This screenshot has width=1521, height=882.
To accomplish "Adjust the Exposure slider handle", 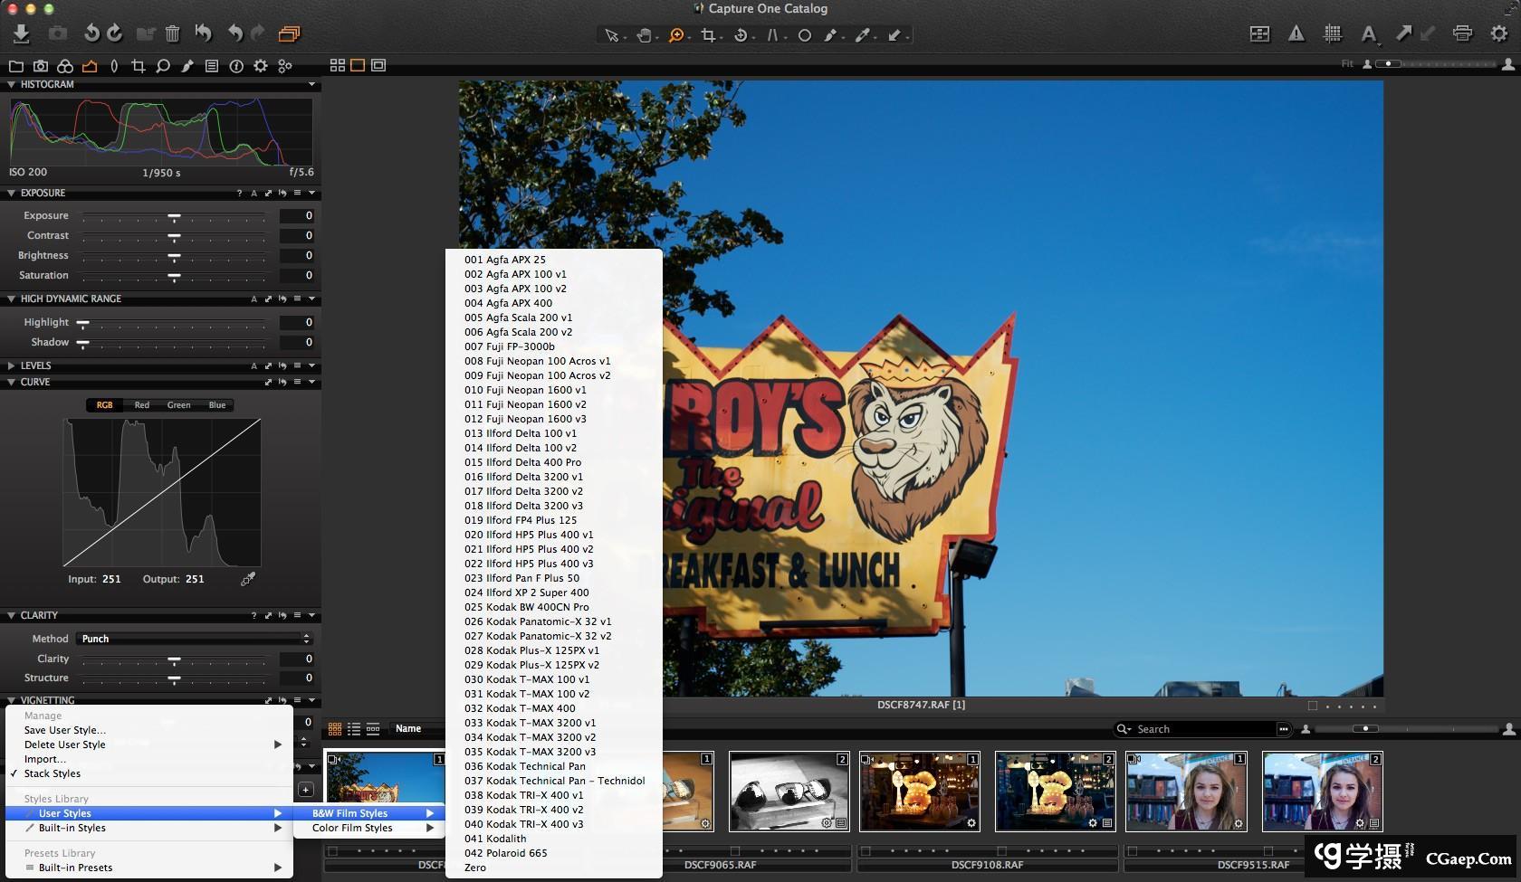I will click(174, 216).
